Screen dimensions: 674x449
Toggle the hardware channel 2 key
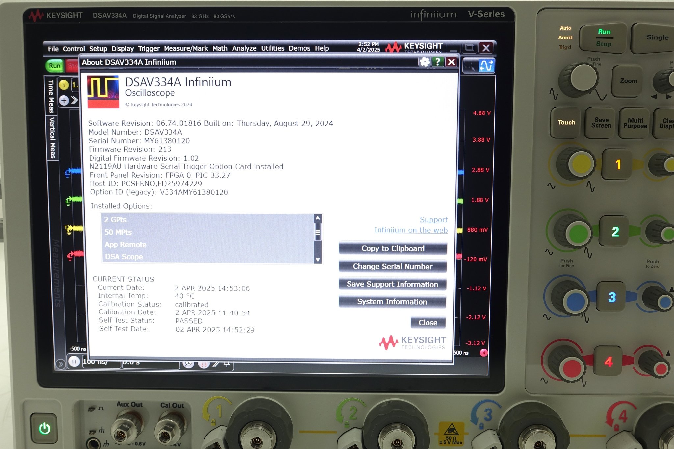615,232
